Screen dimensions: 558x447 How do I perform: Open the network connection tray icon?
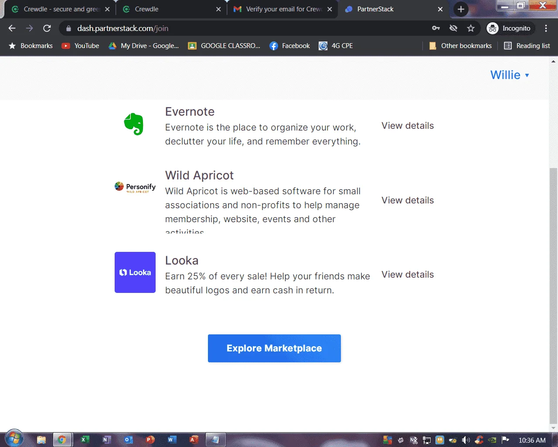pos(427,440)
